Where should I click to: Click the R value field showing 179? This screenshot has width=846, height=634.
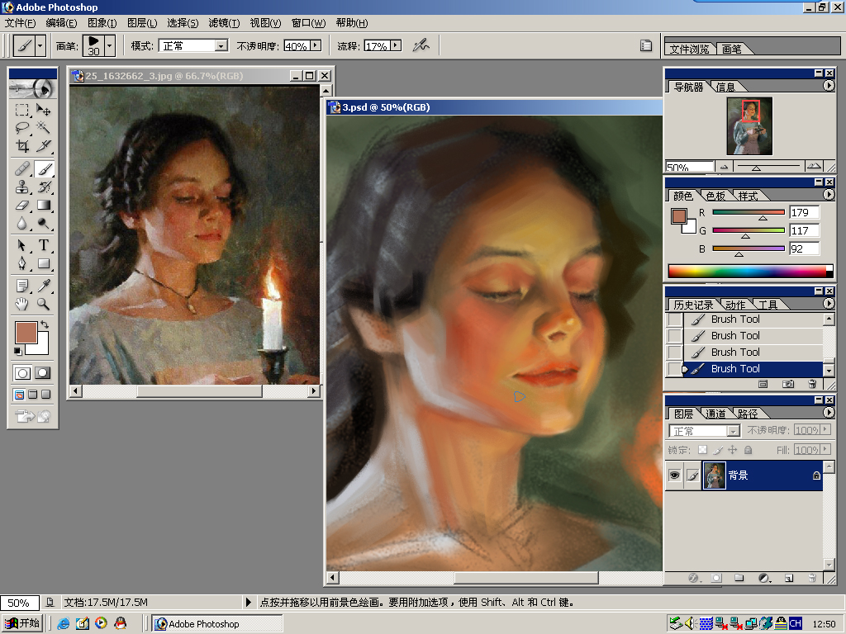click(x=804, y=212)
